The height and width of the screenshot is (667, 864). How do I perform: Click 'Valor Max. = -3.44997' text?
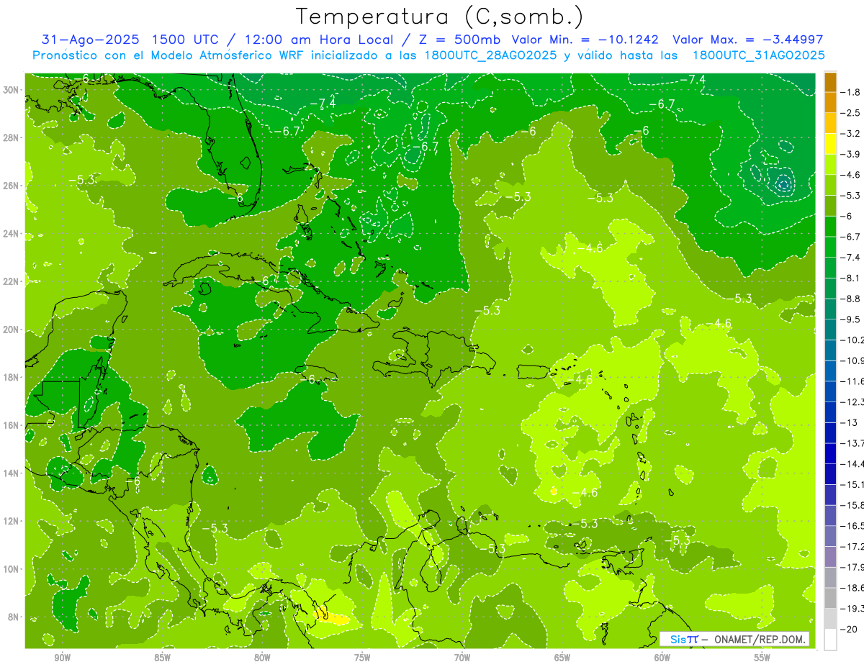point(747,40)
